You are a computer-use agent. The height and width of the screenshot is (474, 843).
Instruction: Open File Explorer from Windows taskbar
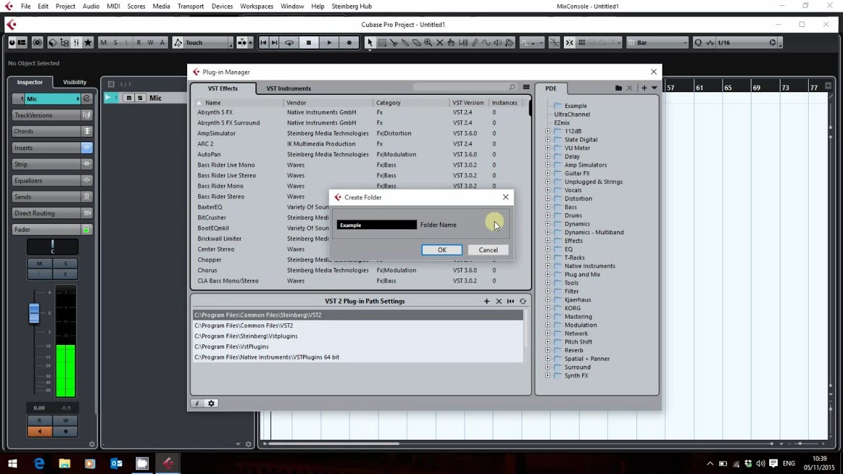(65, 463)
